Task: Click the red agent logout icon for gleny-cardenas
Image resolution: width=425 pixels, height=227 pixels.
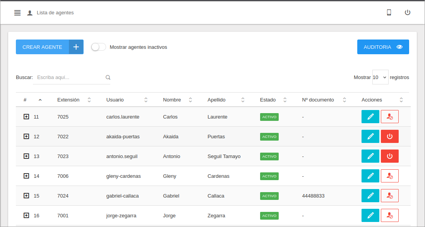Action: coord(389,175)
